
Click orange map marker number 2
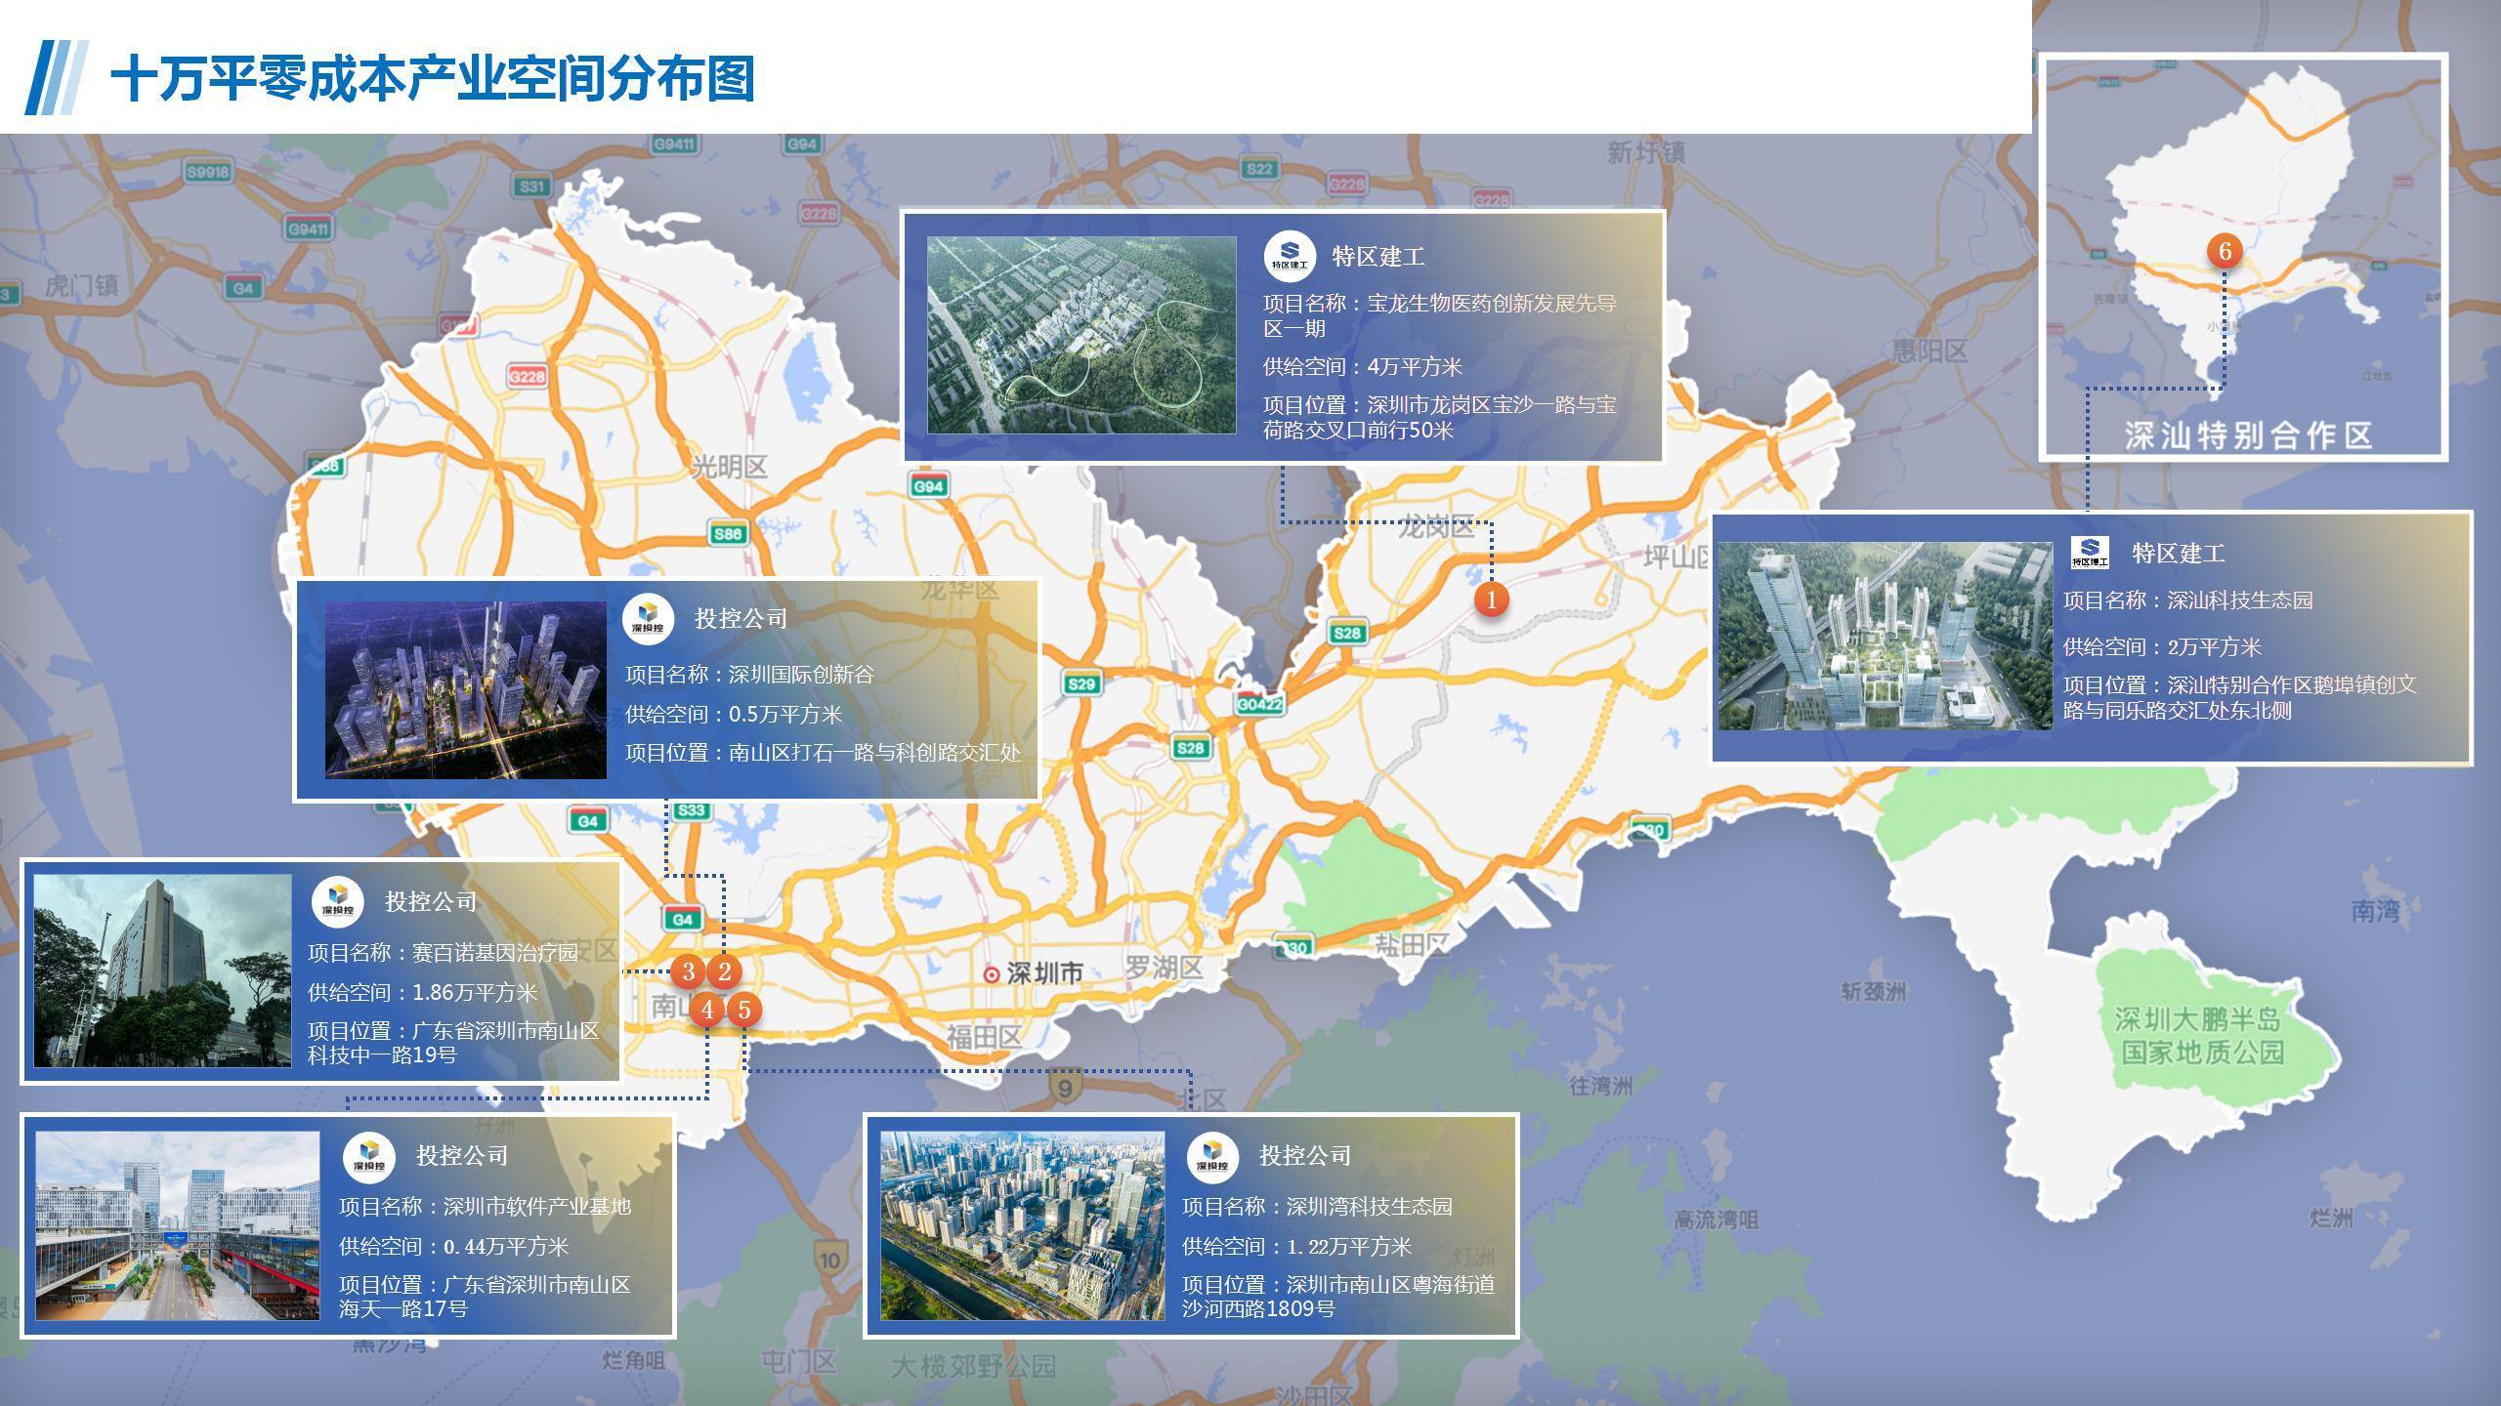(724, 972)
